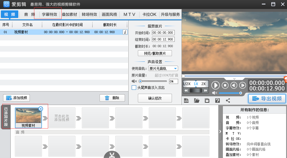Open an existing project via the folder icon
The height and width of the screenshot is (158, 287).
tap(197, 100)
